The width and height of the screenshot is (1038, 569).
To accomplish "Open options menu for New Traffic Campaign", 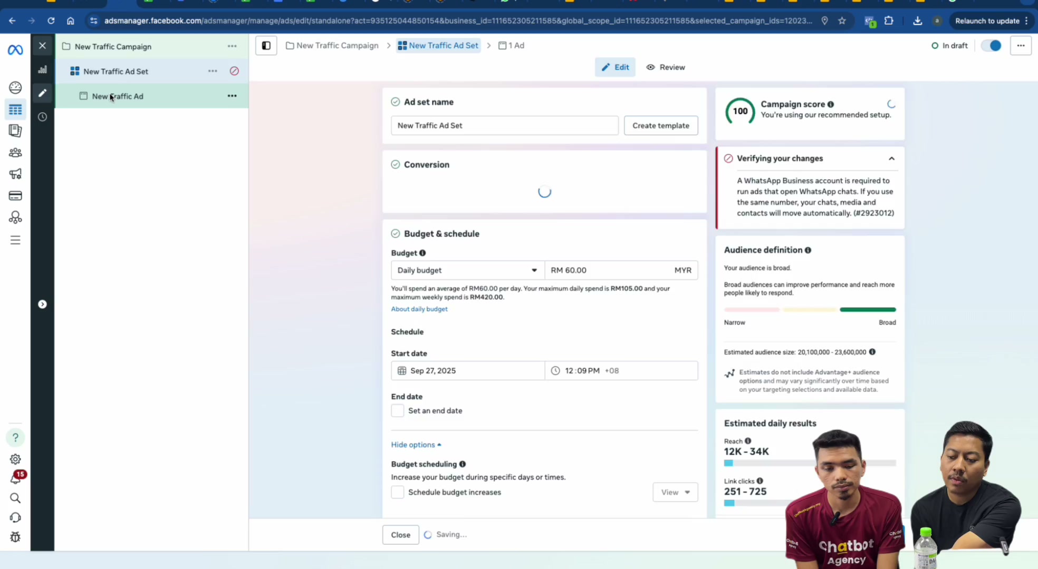I will pyautogui.click(x=232, y=46).
